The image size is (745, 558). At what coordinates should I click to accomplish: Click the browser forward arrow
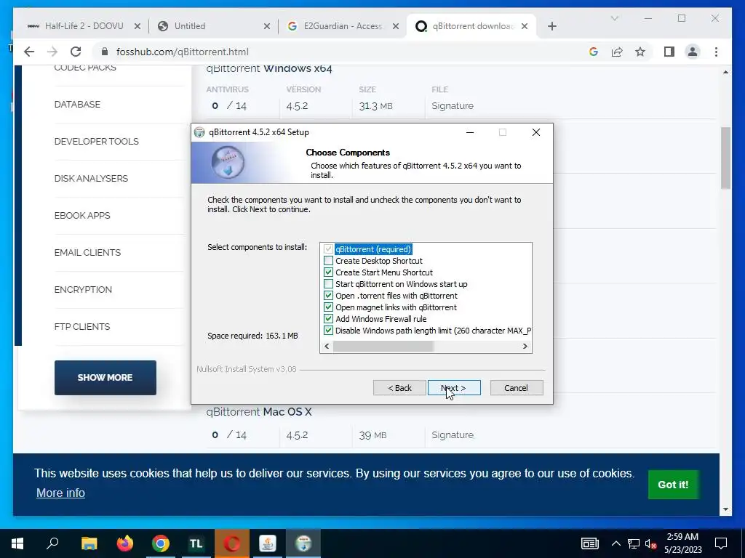[52, 52]
